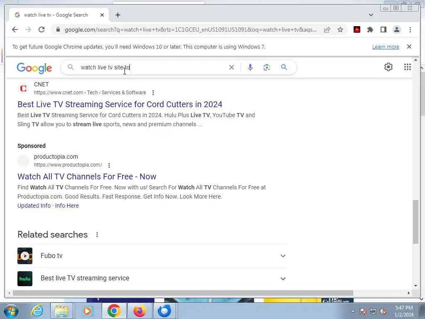Open the Chrome profile avatar
The height and width of the screenshot is (319, 425).
click(396, 29)
